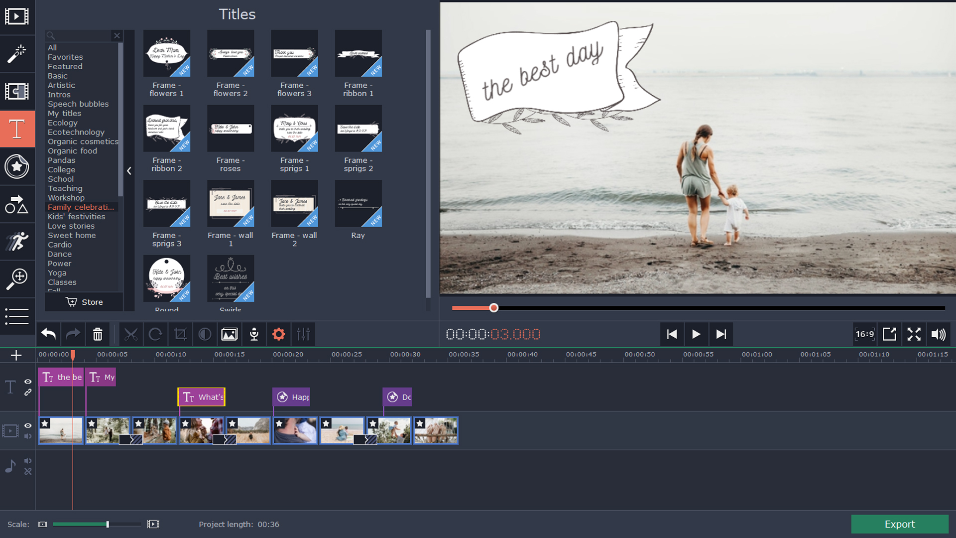This screenshot has width=956, height=538.
Task: Record a voiceover using the microphone icon
Action: tap(254, 334)
